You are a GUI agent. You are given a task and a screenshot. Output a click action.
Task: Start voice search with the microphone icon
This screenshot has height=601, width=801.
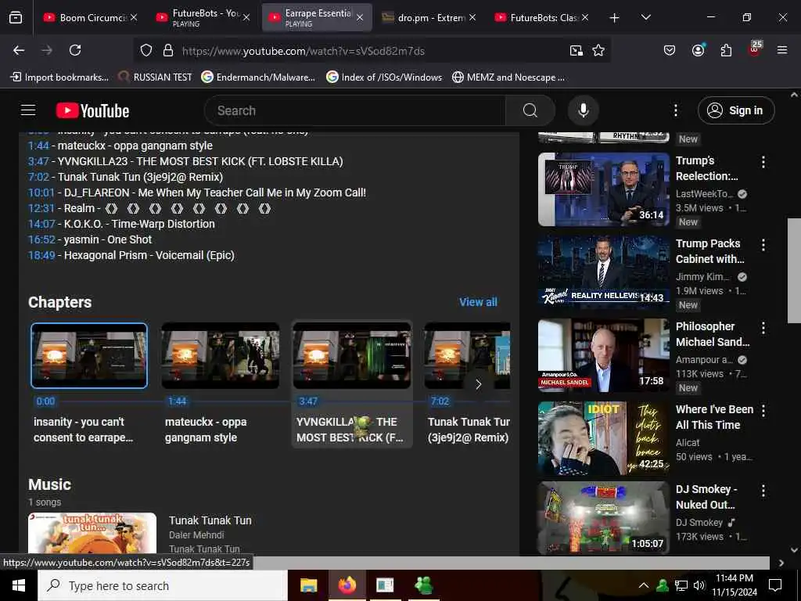(x=584, y=110)
